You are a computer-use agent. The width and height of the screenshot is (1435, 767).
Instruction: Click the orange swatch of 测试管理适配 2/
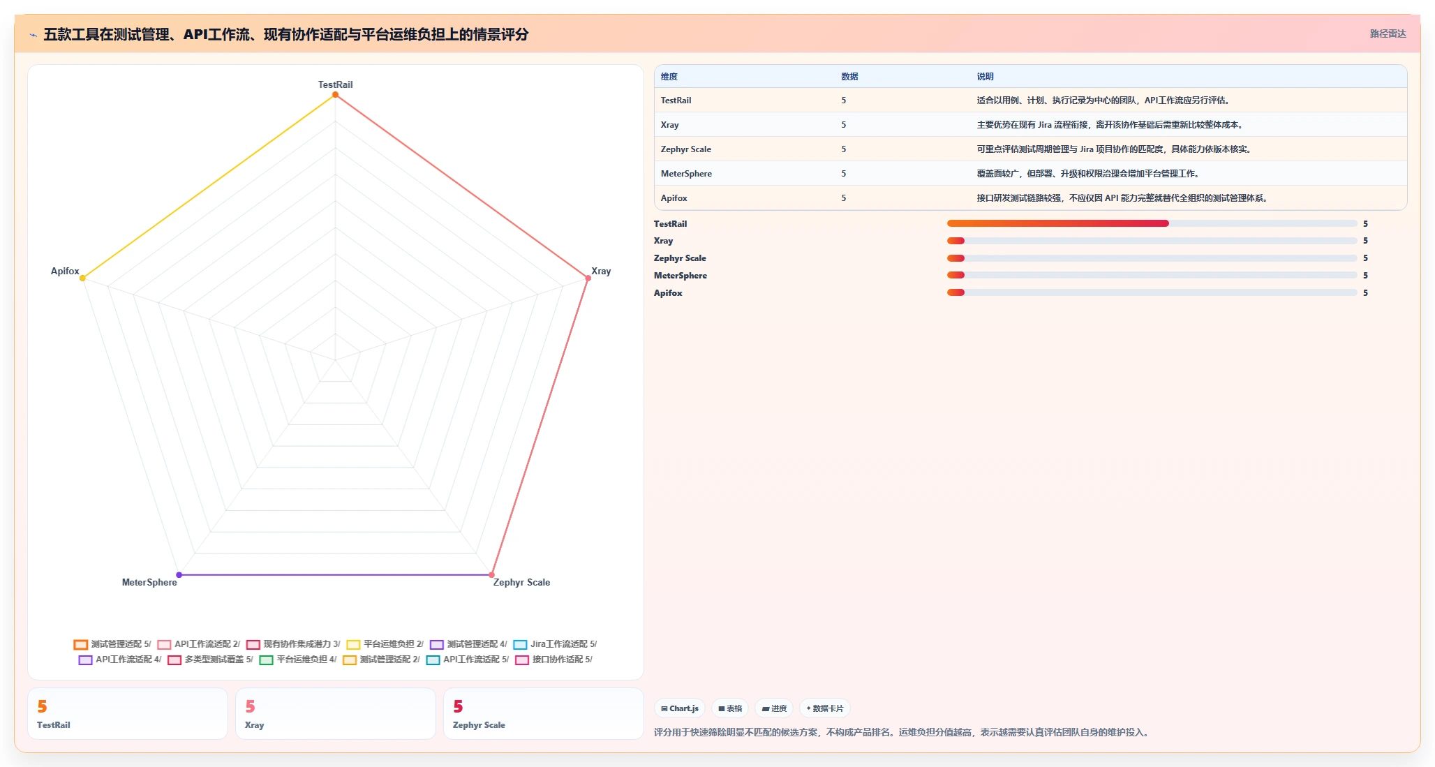pos(350,660)
